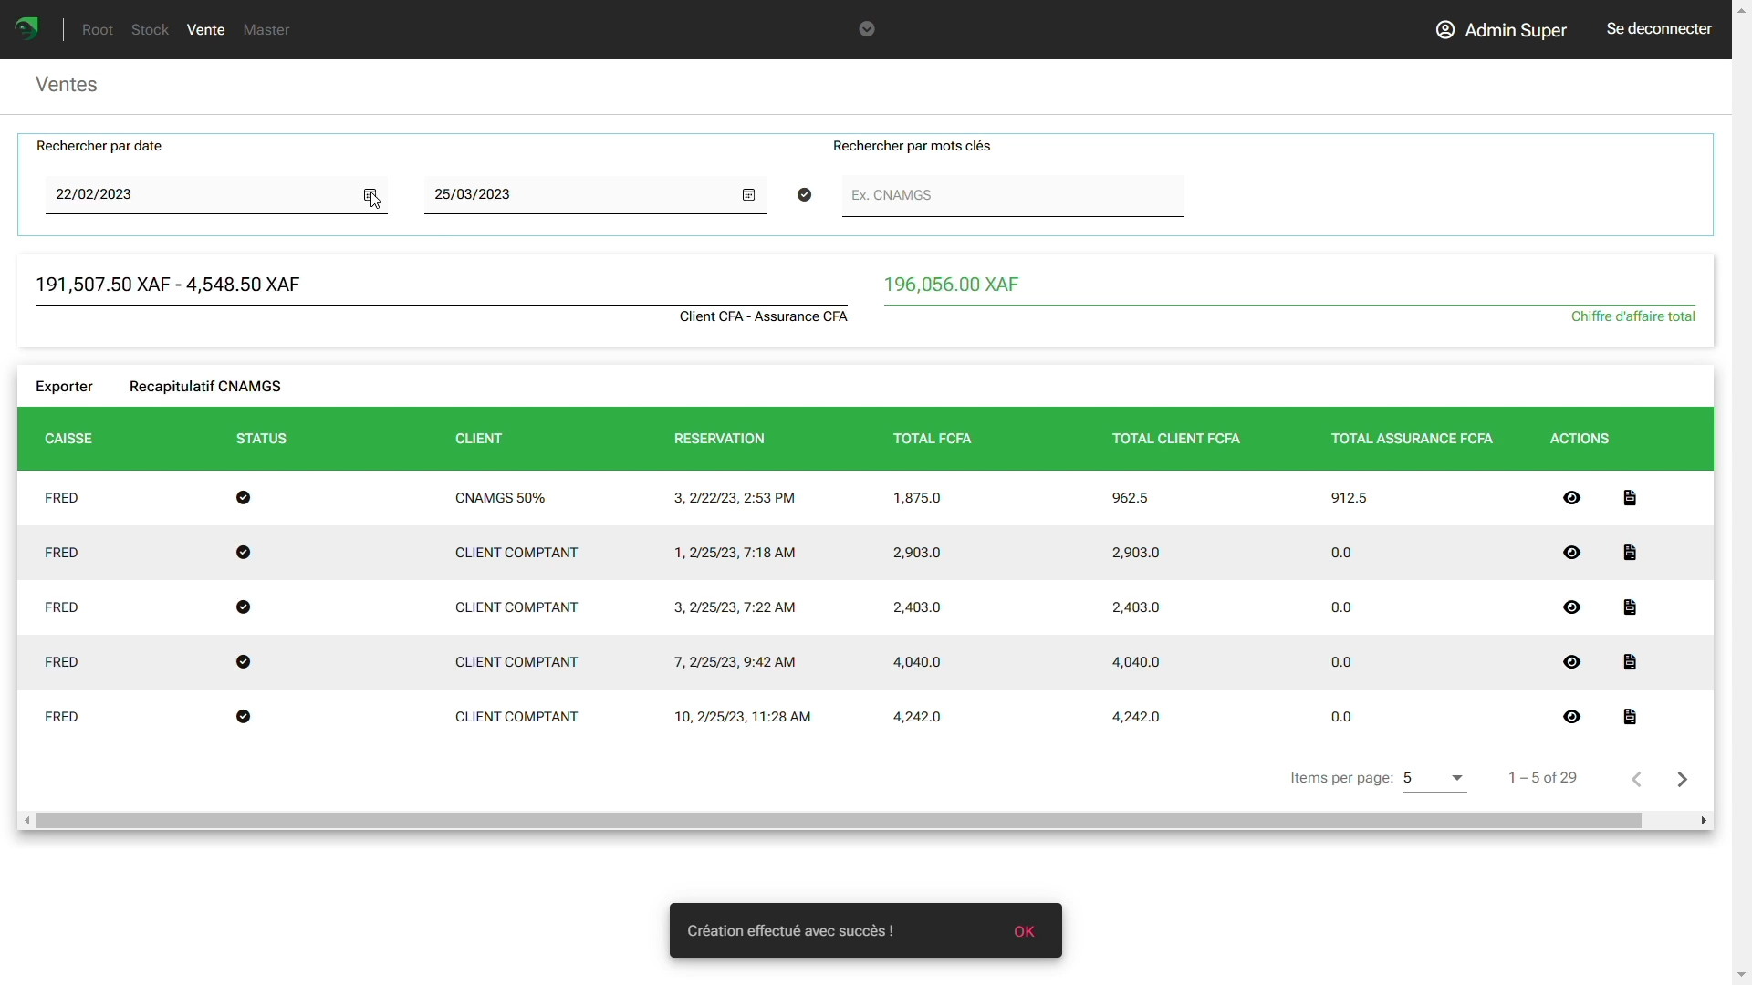Click the CNAMGS 50% client cell
1752x985 pixels.
pos(500,498)
